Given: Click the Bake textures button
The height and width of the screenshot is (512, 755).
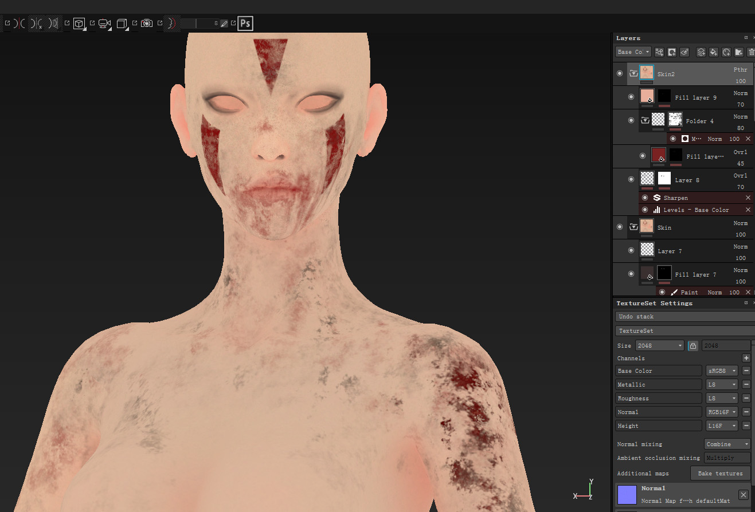Looking at the screenshot, I should click(x=721, y=474).
